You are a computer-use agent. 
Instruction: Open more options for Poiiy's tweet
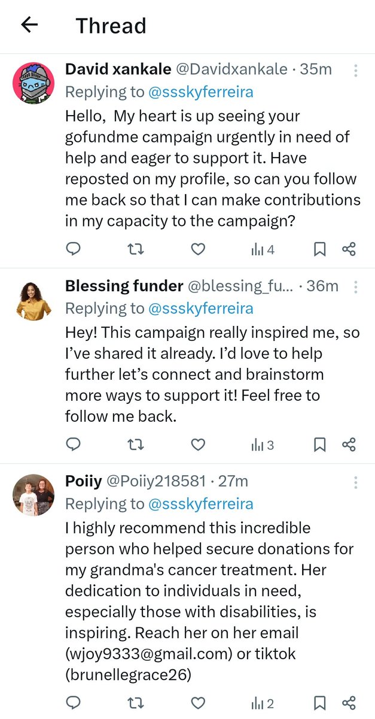(x=356, y=483)
